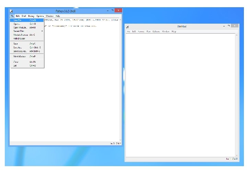
Task: Expand the Recent Files submenu
Action: [x=27, y=31]
